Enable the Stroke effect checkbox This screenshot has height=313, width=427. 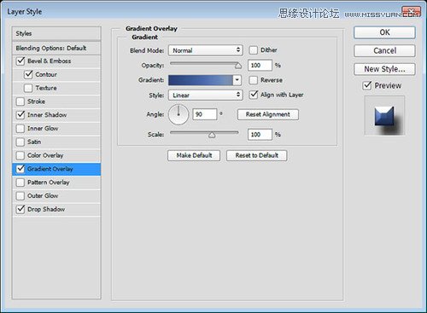(20, 101)
